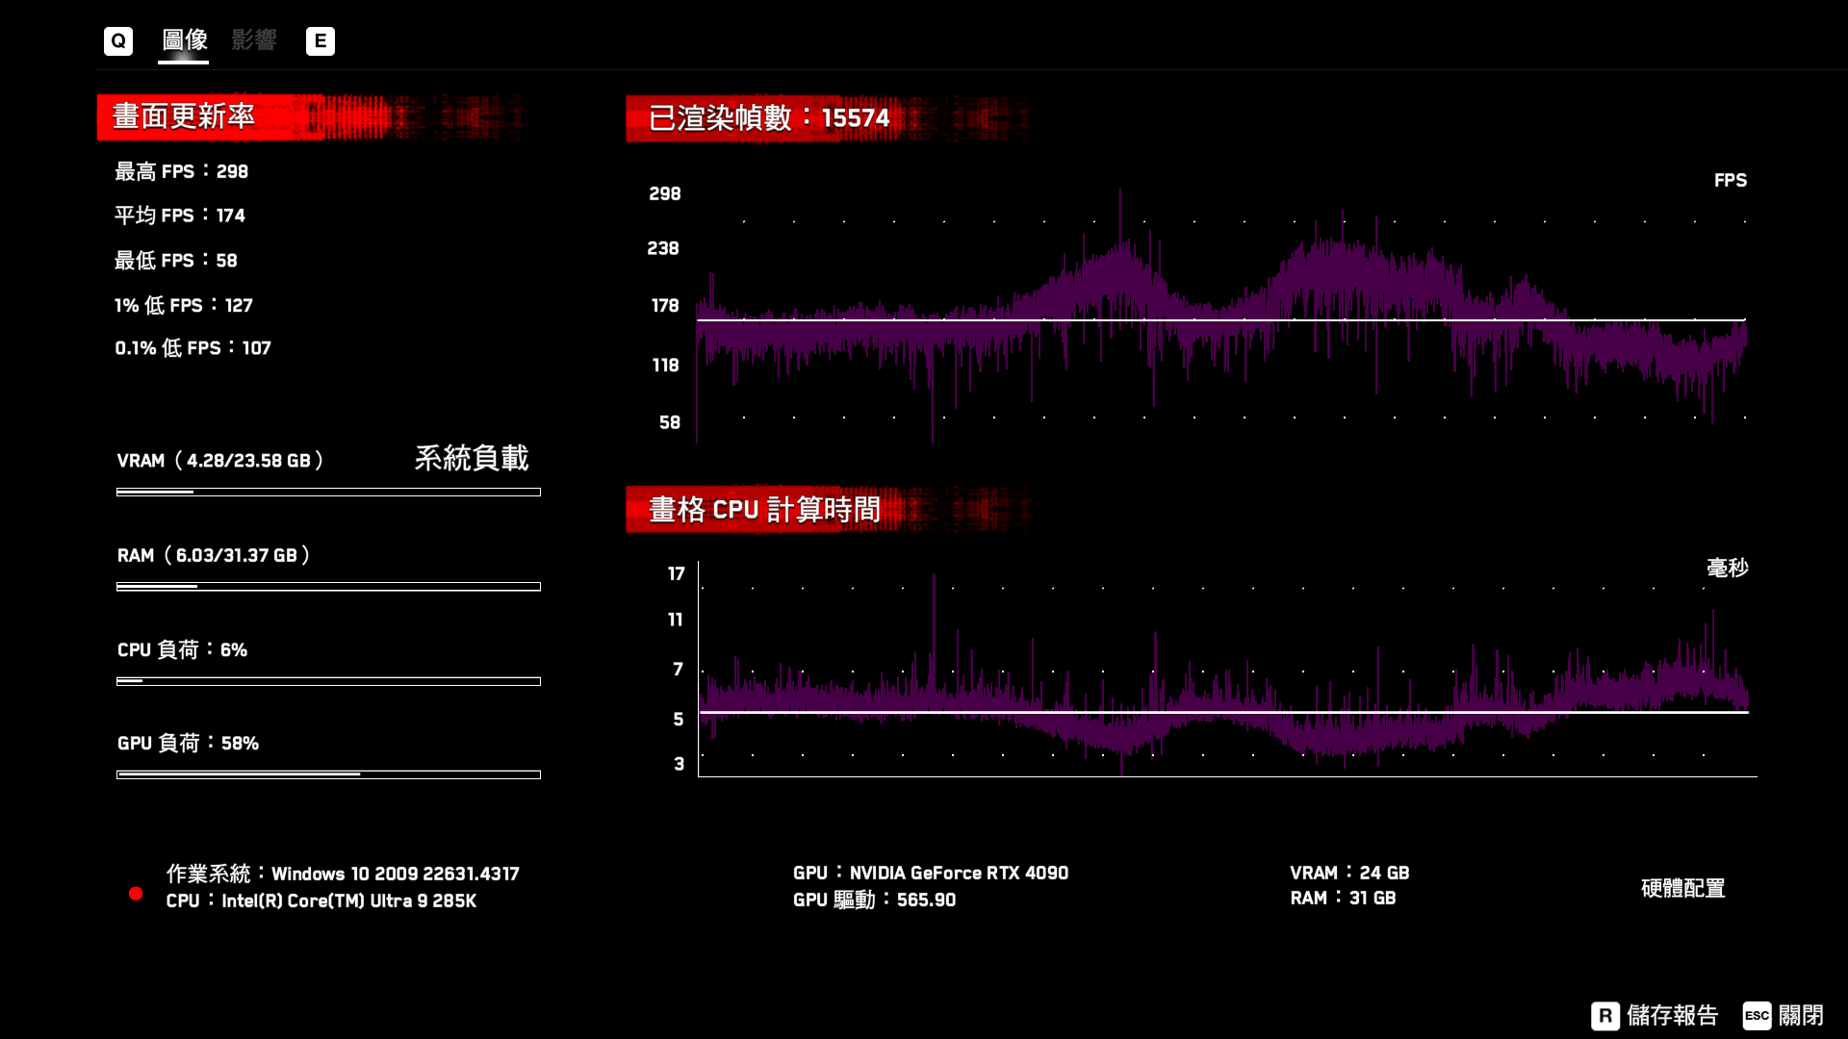Viewport: 1848px width, 1039px height.
Task: Click the red status indicator dot
Action: (136, 894)
